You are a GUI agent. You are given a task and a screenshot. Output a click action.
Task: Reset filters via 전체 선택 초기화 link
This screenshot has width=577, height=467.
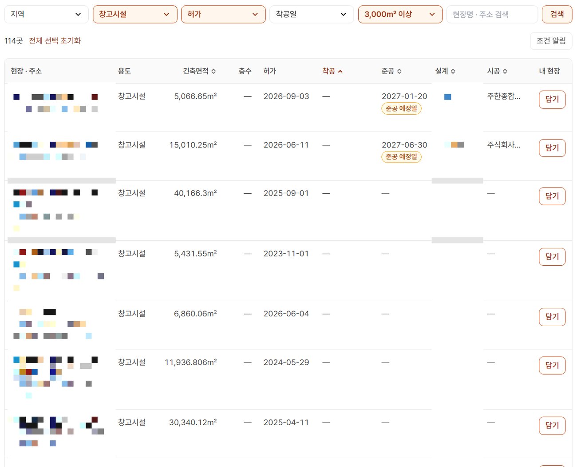(55, 41)
